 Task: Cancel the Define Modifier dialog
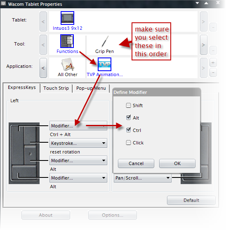[x=136, y=163]
